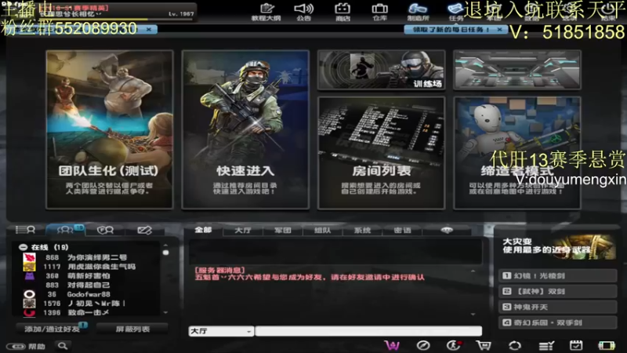627x353 pixels.
Task: Open the 仓库 inventory briefcase icon
Action: click(x=379, y=12)
